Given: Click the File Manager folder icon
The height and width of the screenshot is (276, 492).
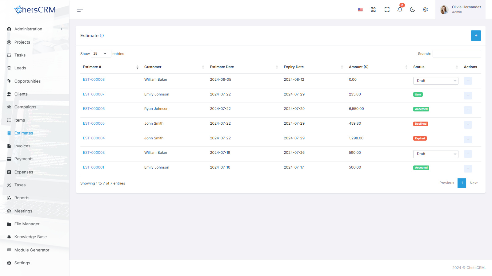Looking at the screenshot, I should [x=9, y=224].
